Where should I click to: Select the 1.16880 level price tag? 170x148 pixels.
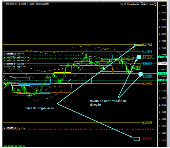click(147, 64)
